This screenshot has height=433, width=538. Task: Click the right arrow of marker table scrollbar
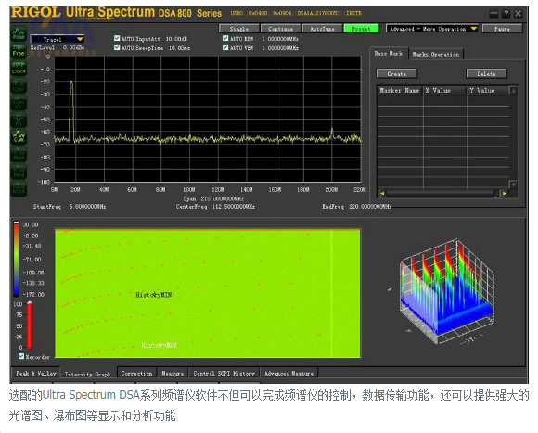(x=505, y=194)
